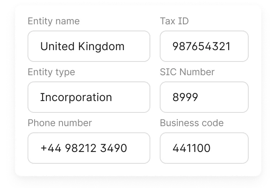
Task: Click the 'Phone number' label text
Action: 59,123
